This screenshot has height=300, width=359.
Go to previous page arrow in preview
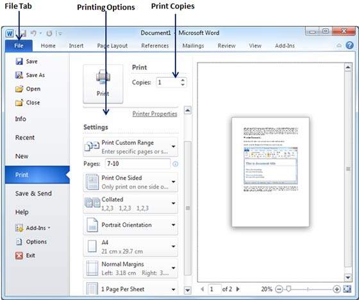203,289
